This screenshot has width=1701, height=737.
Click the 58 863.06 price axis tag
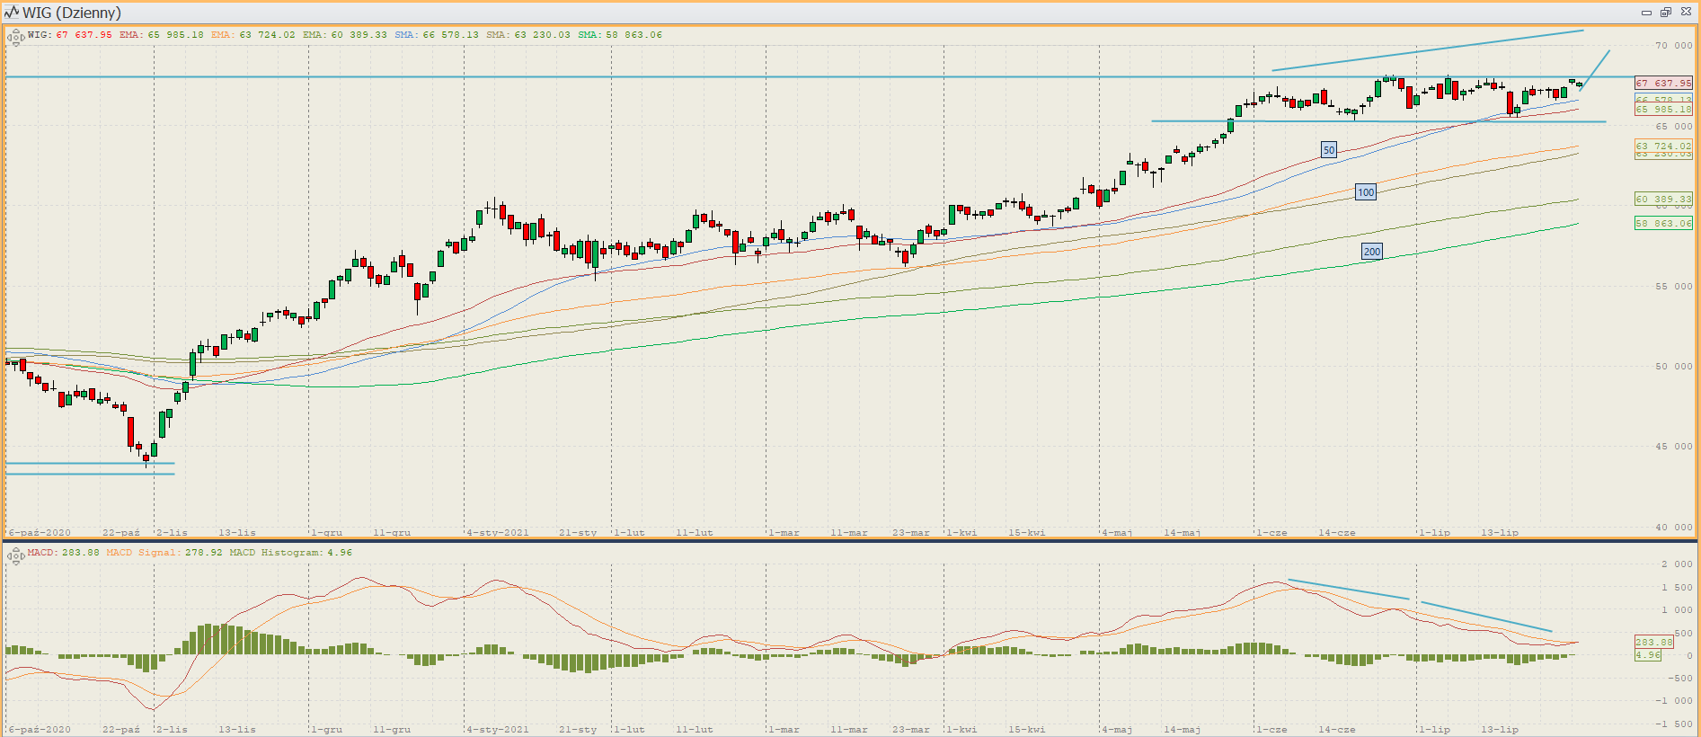1663,223
